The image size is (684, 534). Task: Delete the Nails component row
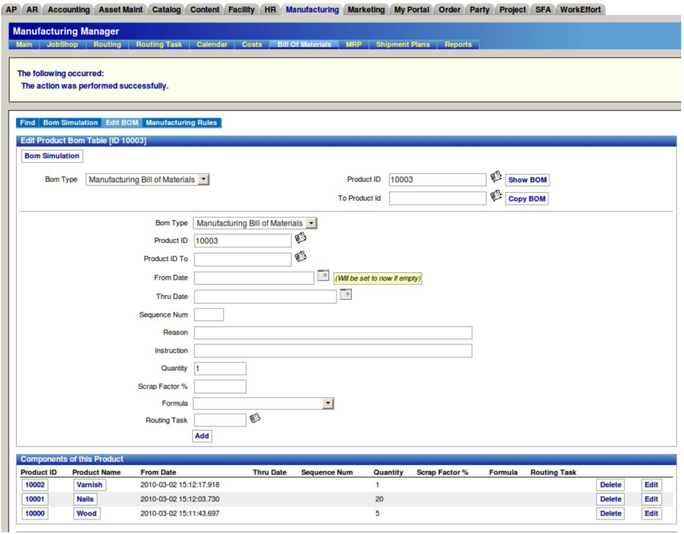tap(611, 499)
